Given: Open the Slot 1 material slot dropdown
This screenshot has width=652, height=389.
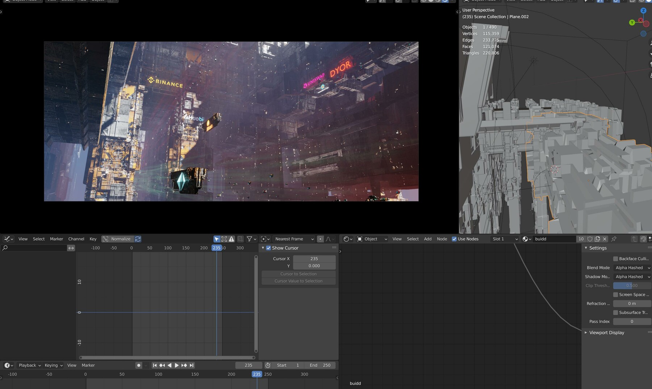Looking at the screenshot, I should point(504,239).
